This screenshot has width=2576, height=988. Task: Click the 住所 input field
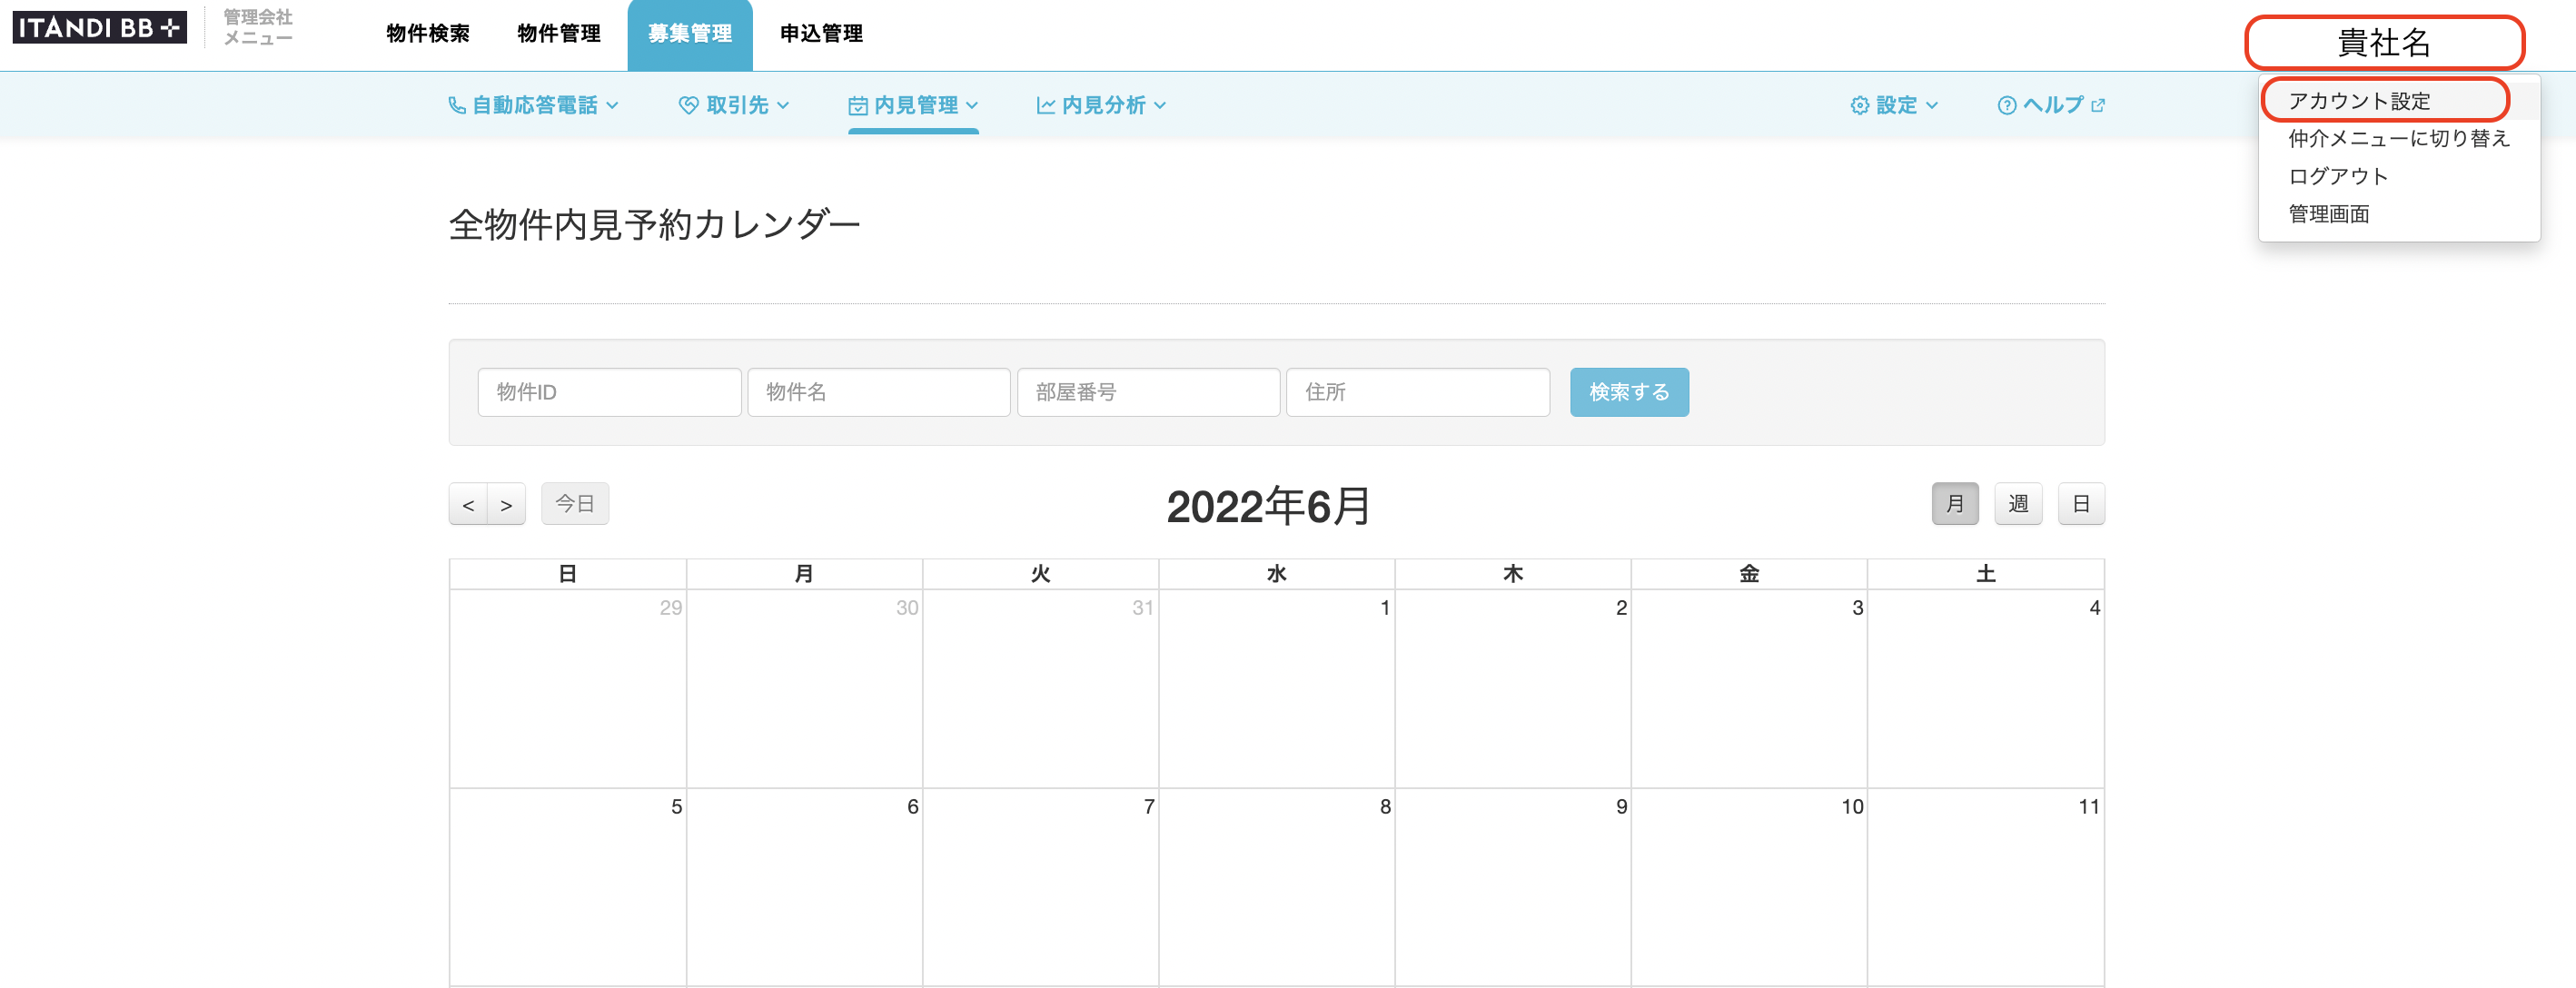[x=1417, y=392]
